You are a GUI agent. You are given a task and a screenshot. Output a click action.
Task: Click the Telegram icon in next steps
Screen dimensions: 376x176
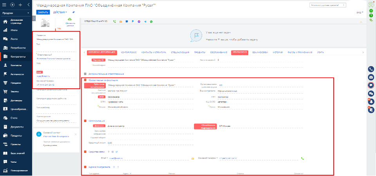coord(145,22)
